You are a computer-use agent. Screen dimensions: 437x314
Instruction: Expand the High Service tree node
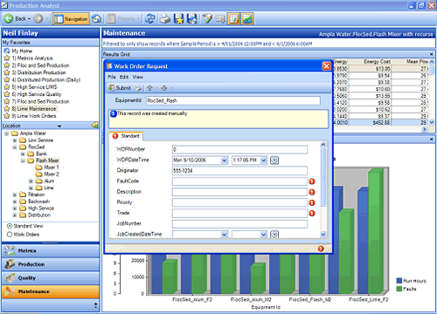click(15, 208)
